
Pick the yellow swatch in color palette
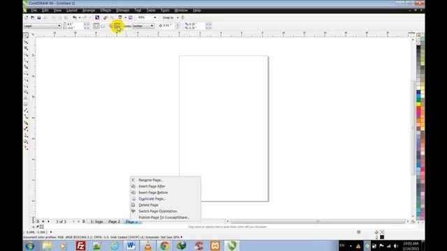(x=418, y=105)
